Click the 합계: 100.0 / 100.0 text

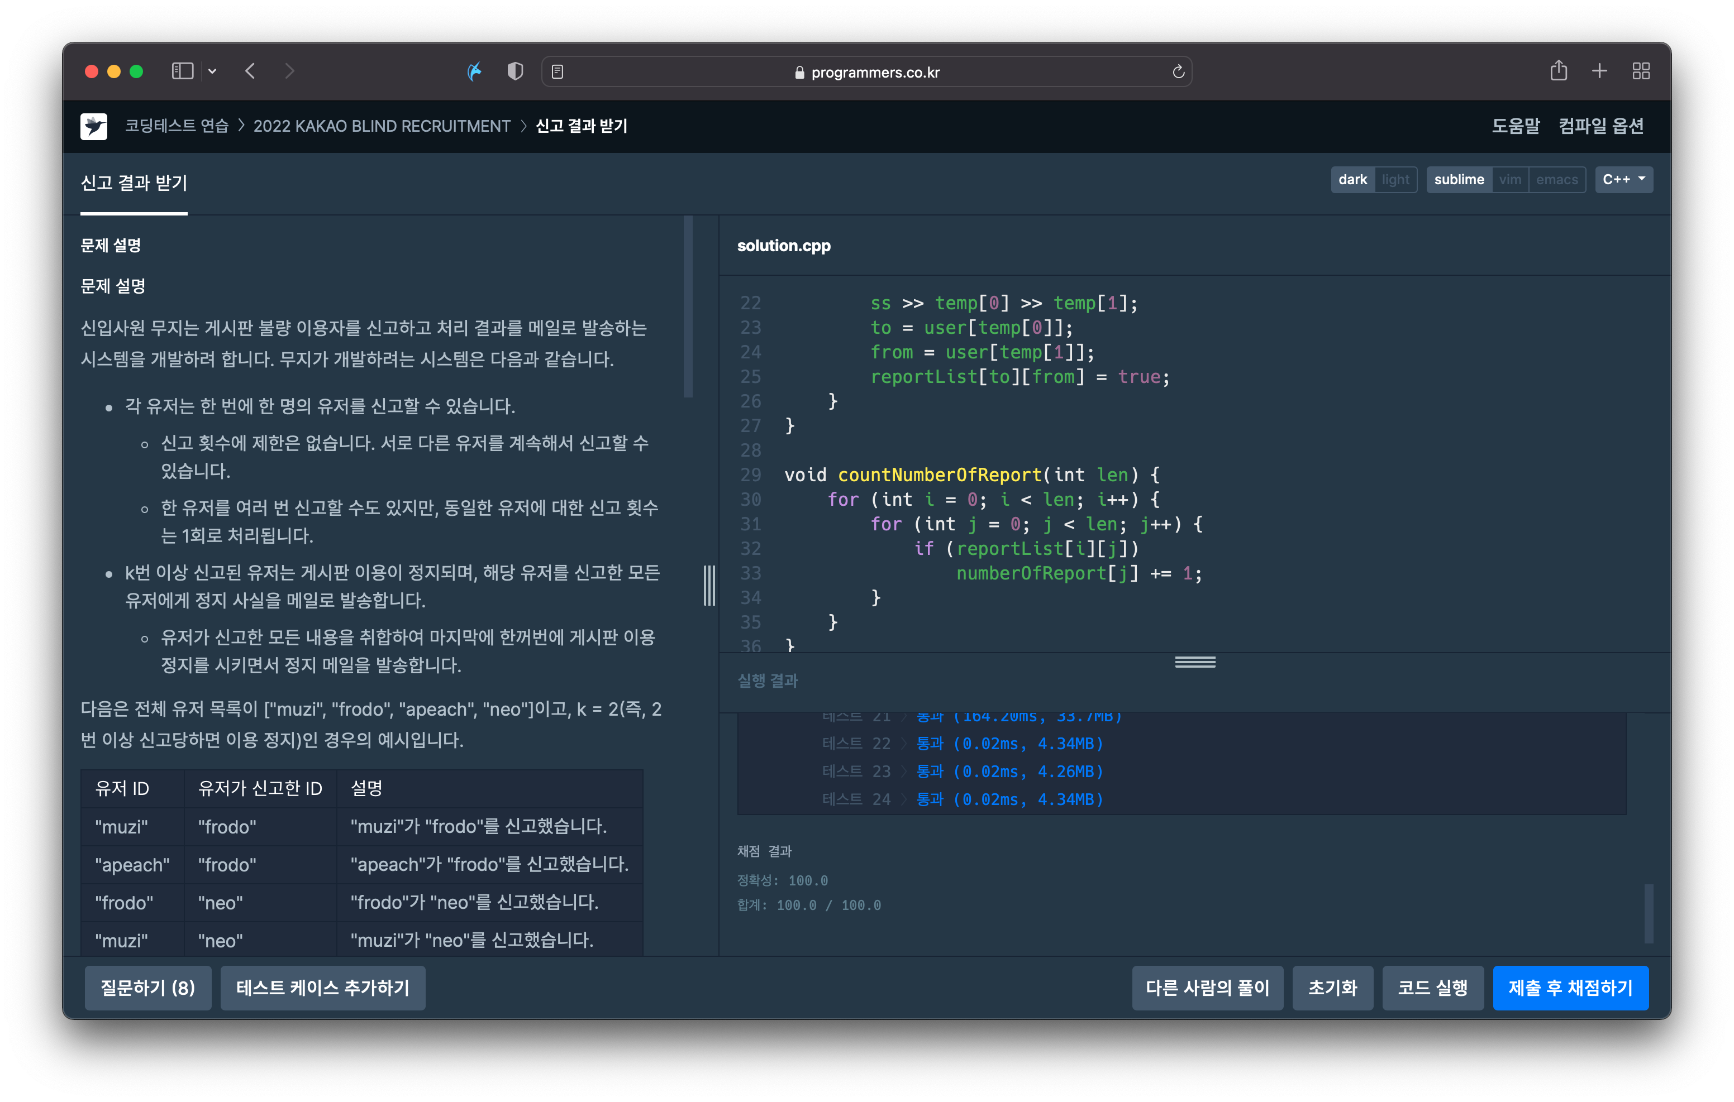point(809,905)
